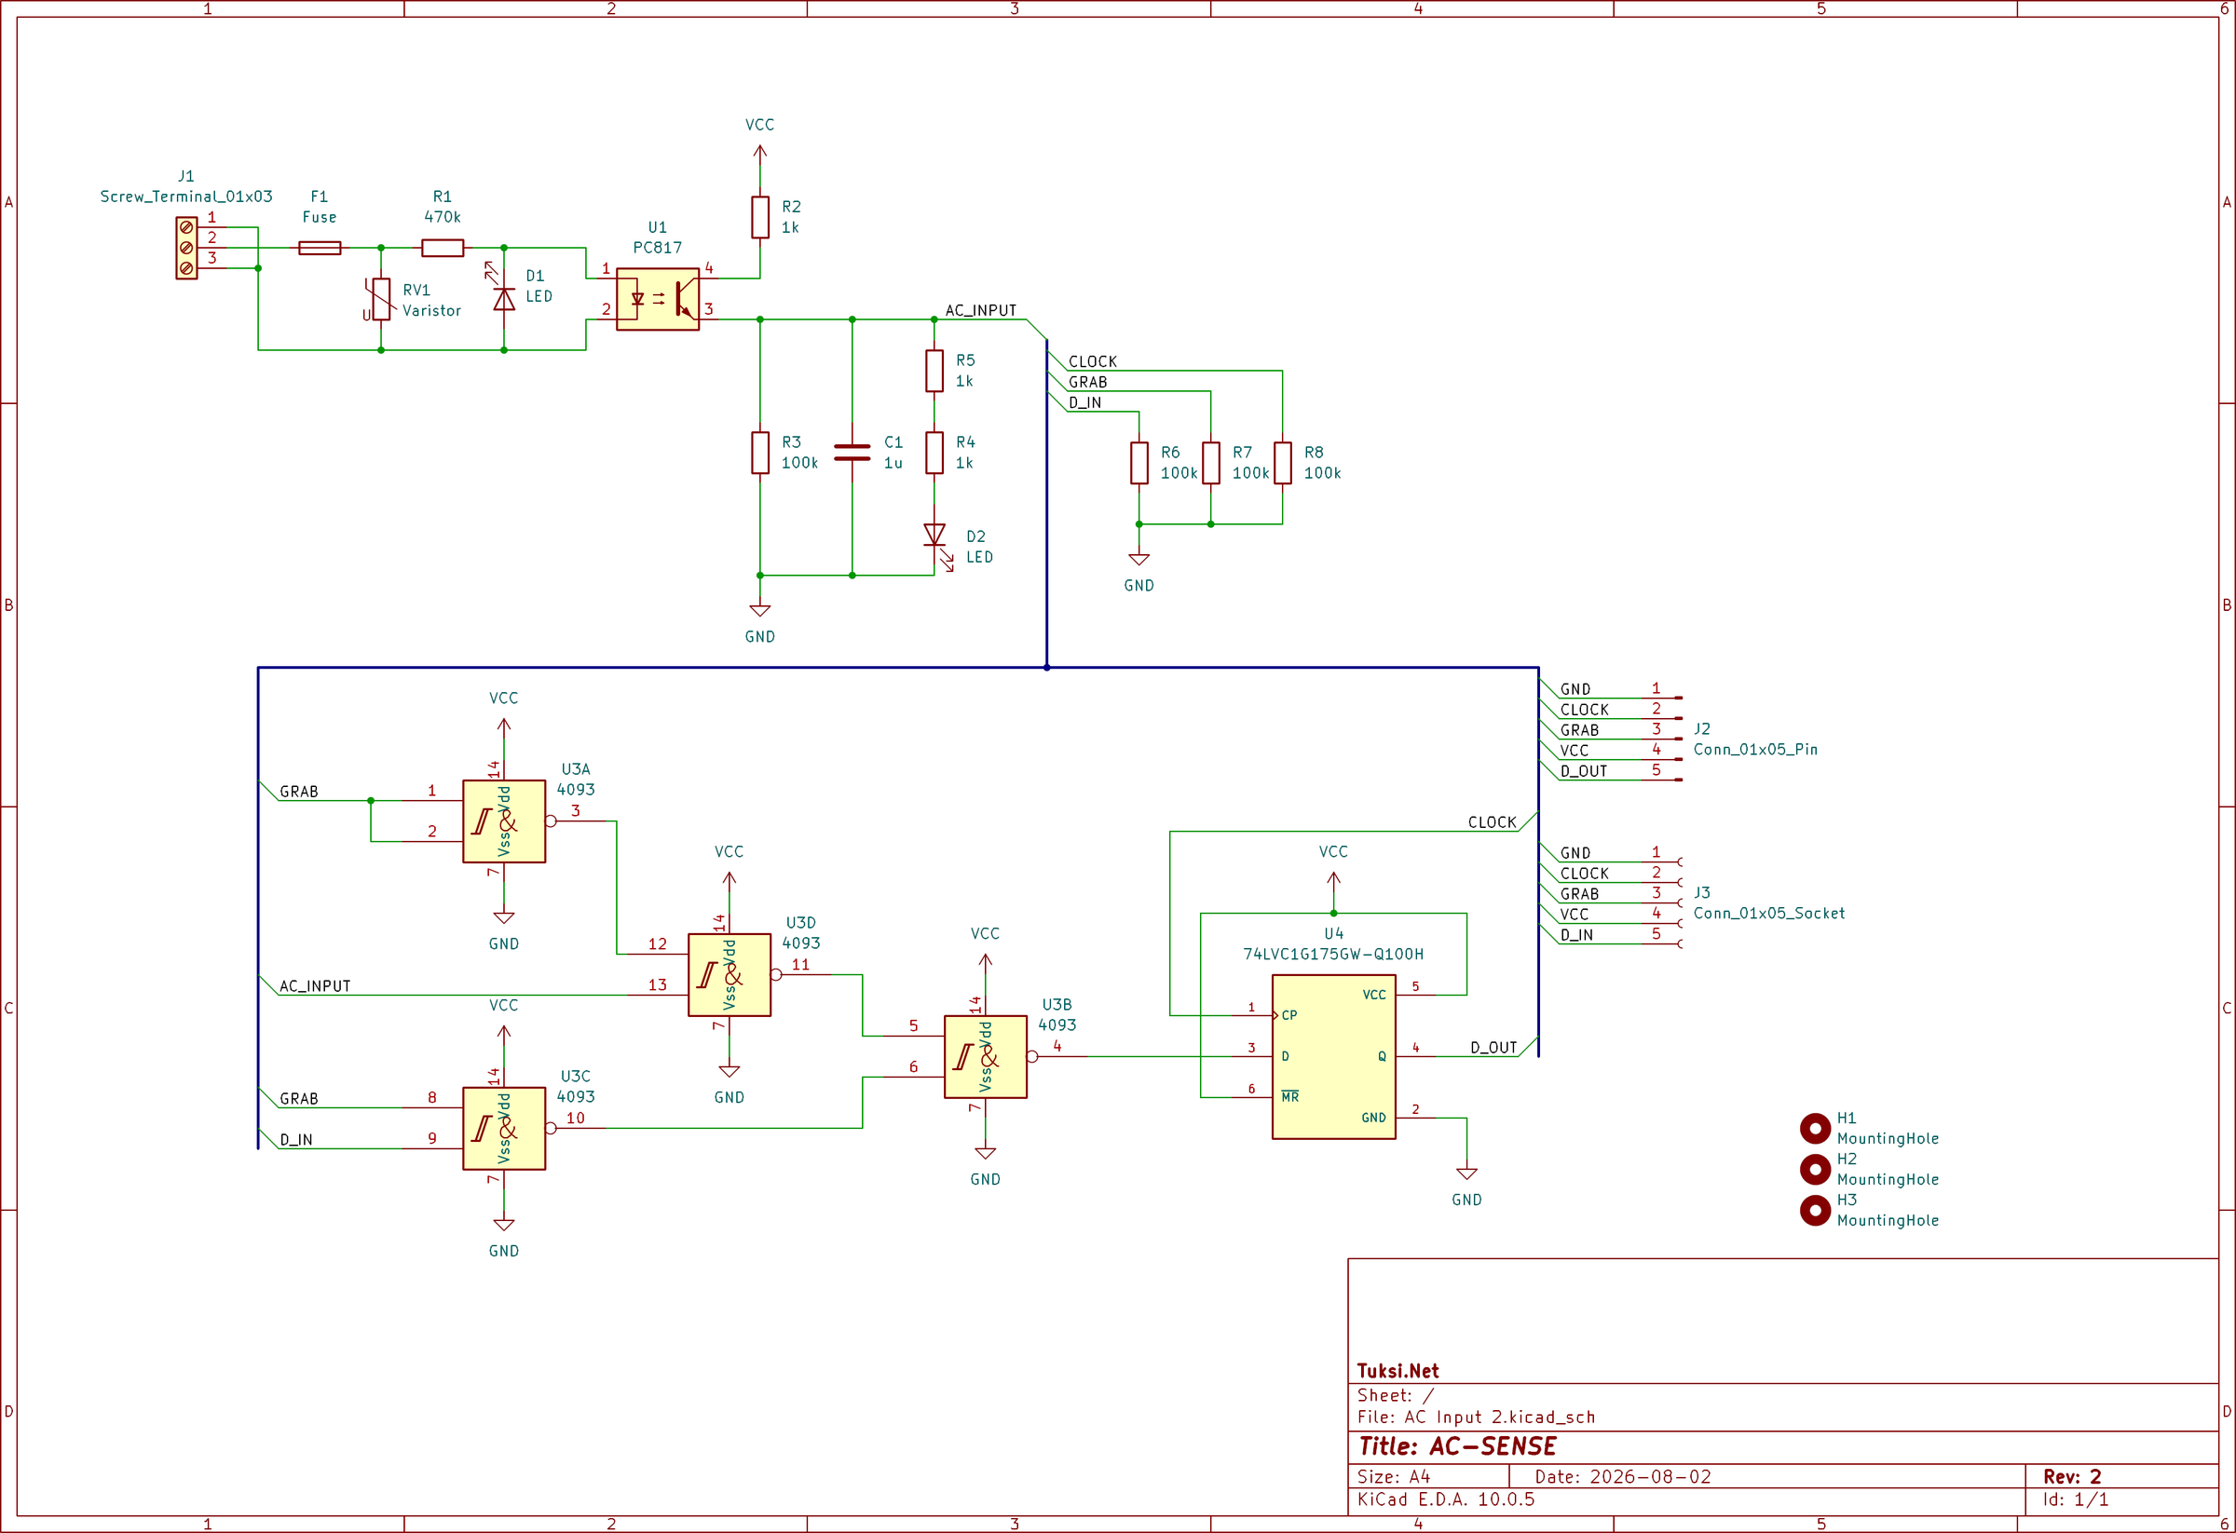Select the CLOCK label near R8 wire
The height and width of the screenshot is (1533, 2236).
point(1093,361)
